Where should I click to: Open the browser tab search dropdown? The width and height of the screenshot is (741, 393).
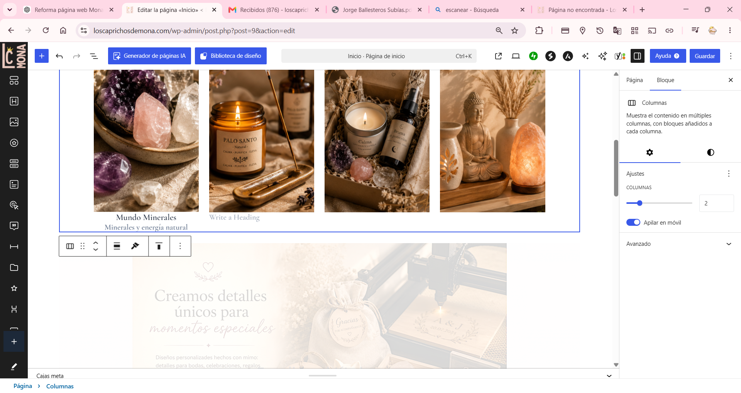[10, 10]
